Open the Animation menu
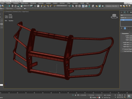Image resolution: width=132 pixels, height=99 pixels. (16, 3)
